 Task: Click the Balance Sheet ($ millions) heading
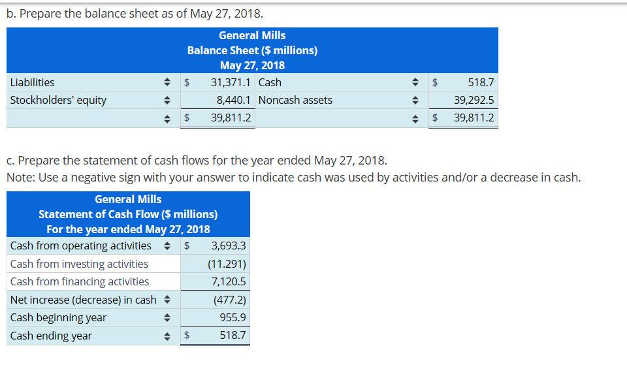click(252, 50)
